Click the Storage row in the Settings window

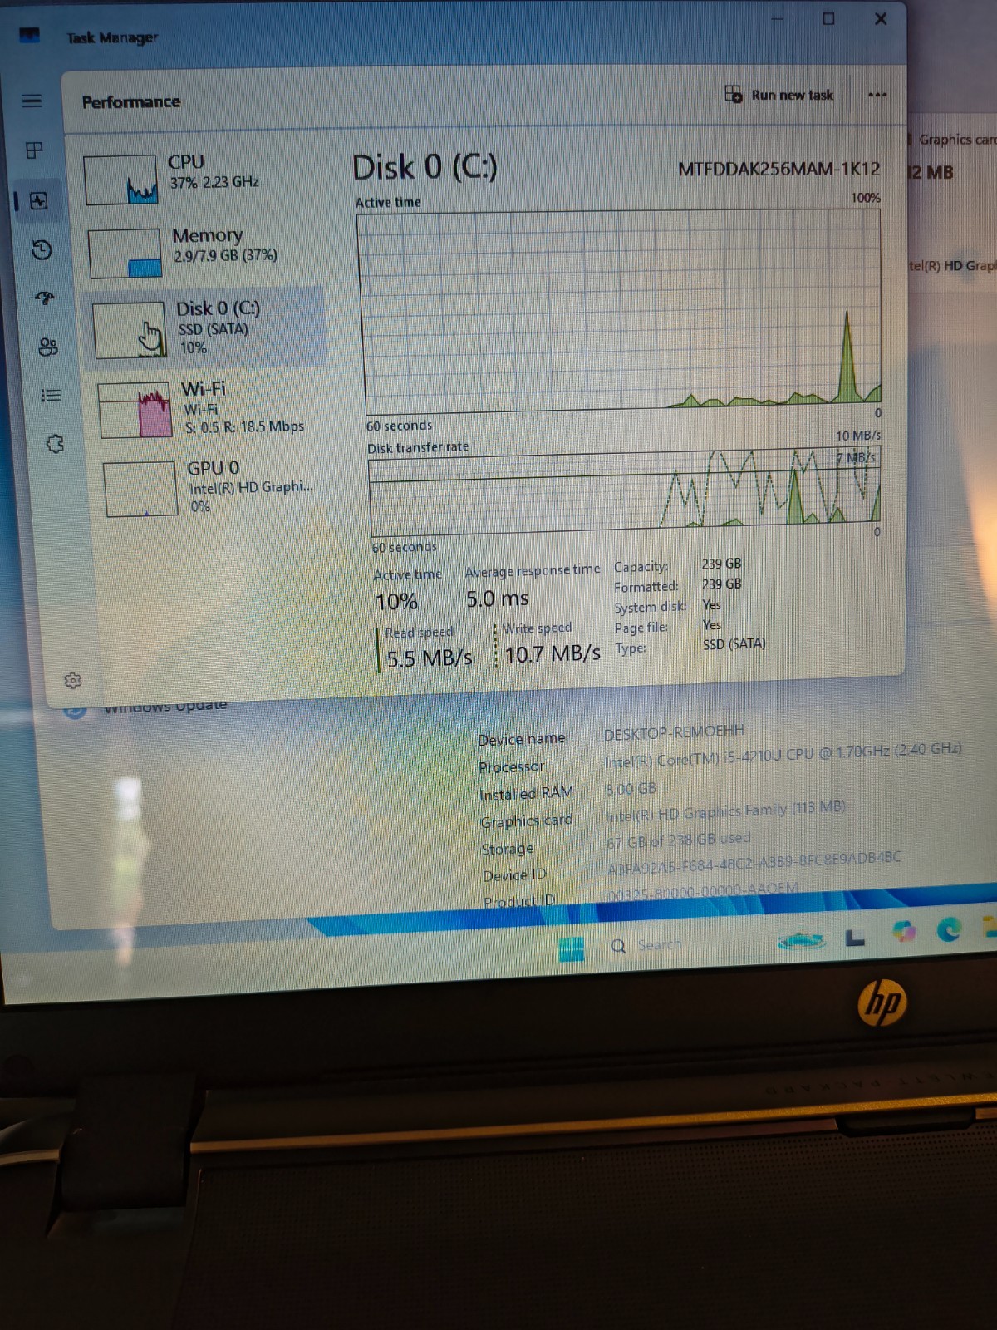point(616,844)
